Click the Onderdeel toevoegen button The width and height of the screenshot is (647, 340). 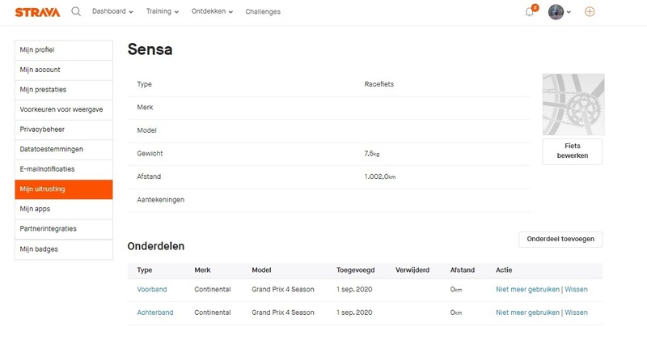(560, 240)
